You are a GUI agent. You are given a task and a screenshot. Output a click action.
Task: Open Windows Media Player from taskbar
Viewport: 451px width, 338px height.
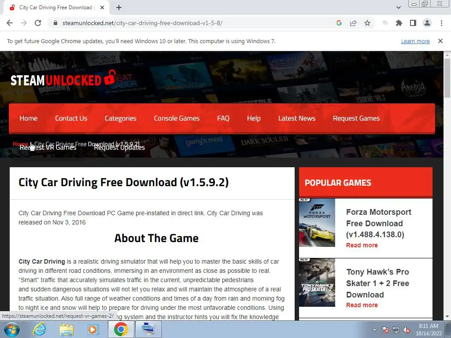93,329
